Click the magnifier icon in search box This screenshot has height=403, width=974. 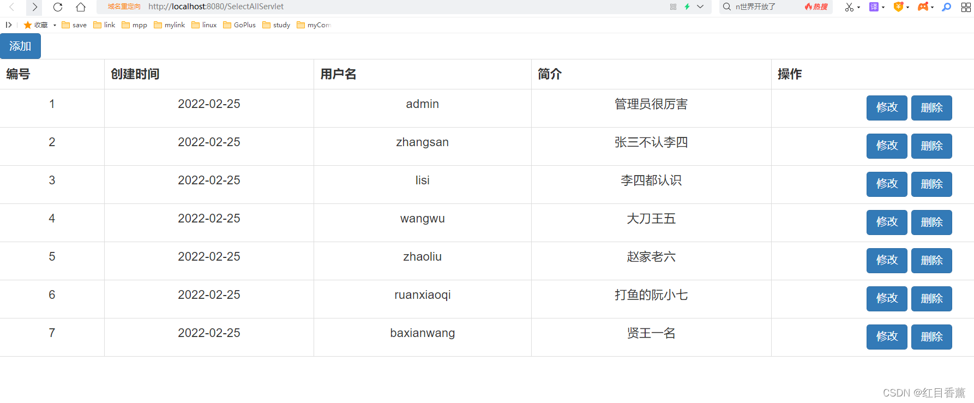[727, 7]
